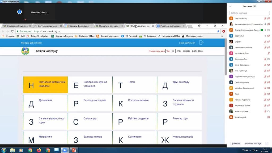Click Chrome's back navigation arrow
This screenshot has height=153, width=272.
tap(3, 31)
